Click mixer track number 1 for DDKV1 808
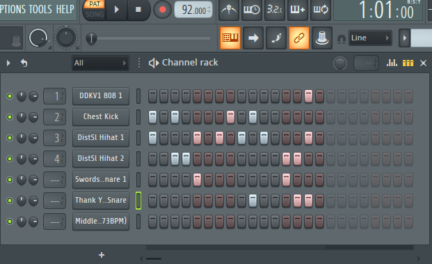 pos(54,96)
